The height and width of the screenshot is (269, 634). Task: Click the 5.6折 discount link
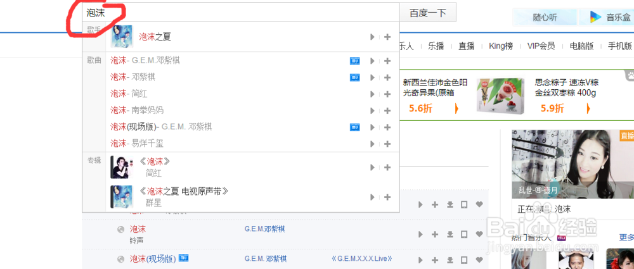point(420,108)
